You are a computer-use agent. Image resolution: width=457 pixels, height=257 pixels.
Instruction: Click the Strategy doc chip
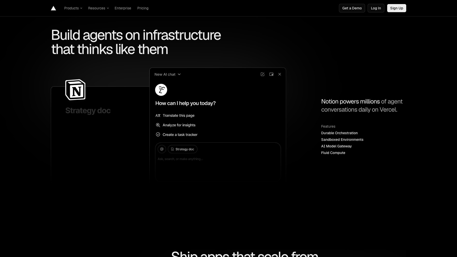click(183, 149)
